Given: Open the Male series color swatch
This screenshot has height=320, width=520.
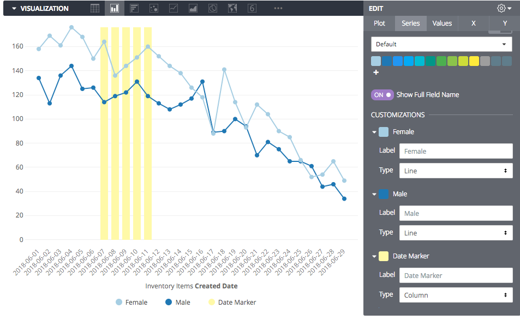Looking at the screenshot, I should click(x=384, y=194).
